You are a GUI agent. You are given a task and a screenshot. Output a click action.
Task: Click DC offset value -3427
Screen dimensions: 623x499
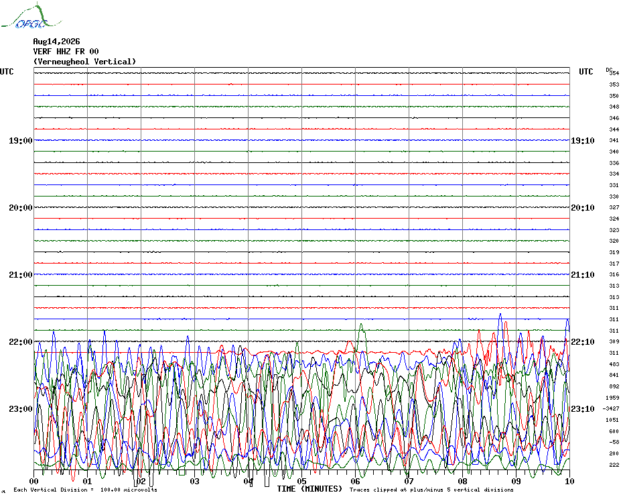[x=611, y=408]
